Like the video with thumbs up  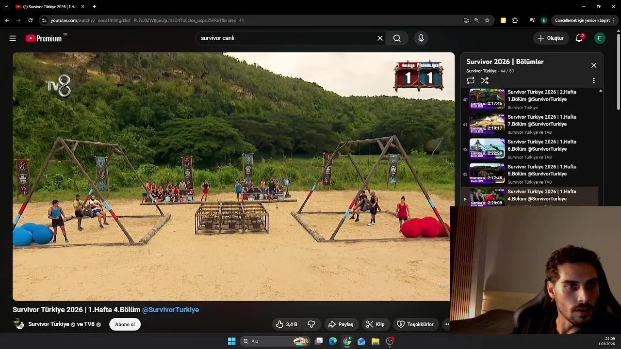[x=286, y=324]
